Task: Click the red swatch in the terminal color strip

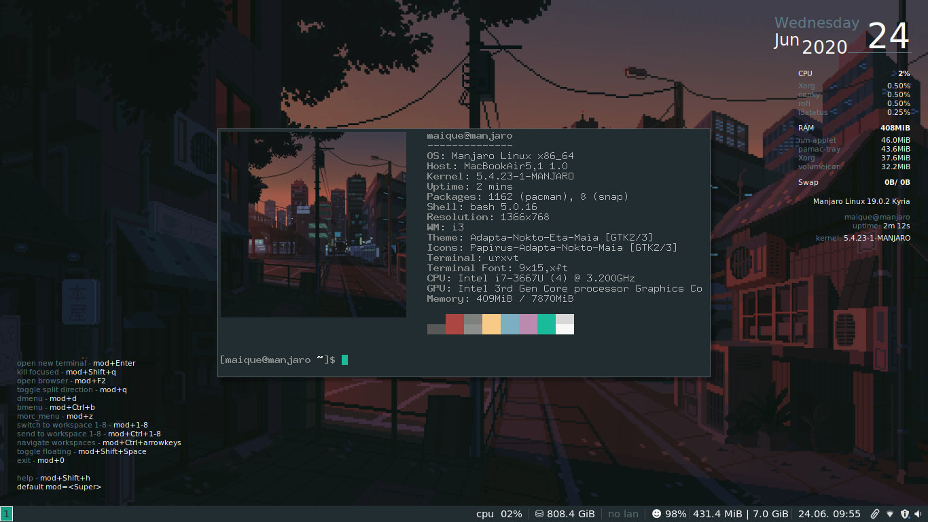Action: pos(455,324)
